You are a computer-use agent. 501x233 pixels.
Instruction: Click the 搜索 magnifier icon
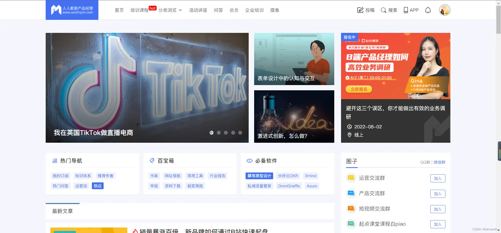(x=383, y=10)
